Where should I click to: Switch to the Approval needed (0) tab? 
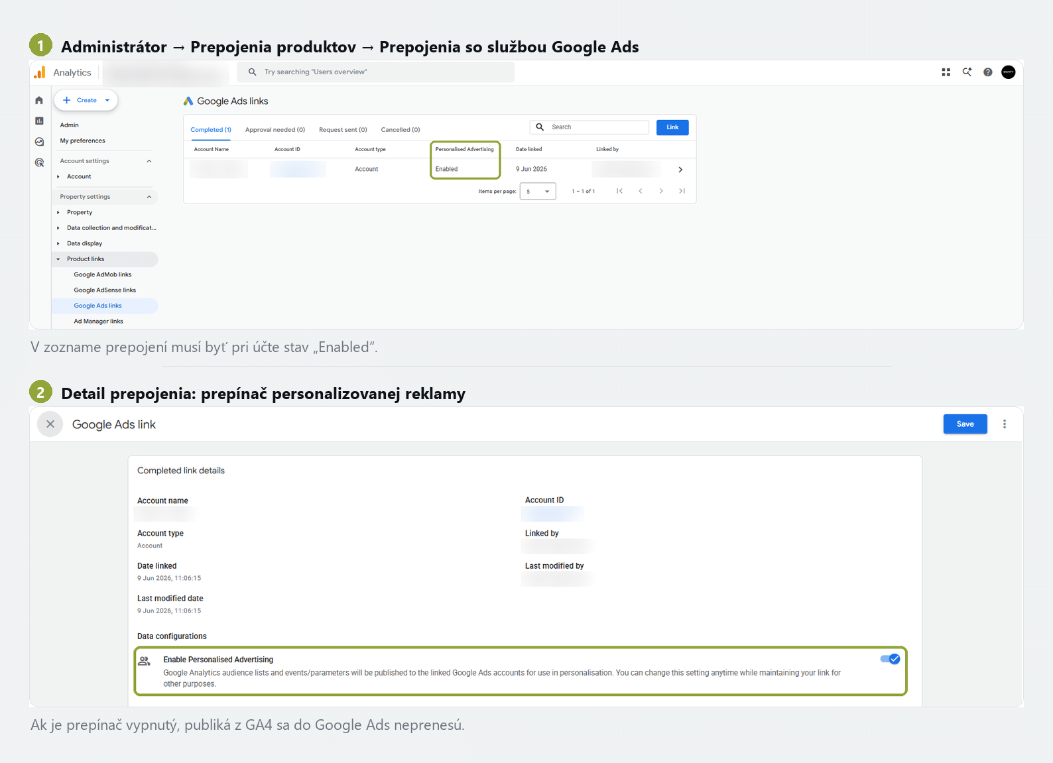click(275, 130)
